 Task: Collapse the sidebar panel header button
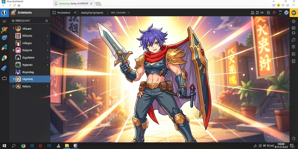click(x=47, y=21)
